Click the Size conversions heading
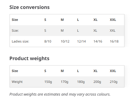Viewport: 134px width, 101px height. [29, 7]
